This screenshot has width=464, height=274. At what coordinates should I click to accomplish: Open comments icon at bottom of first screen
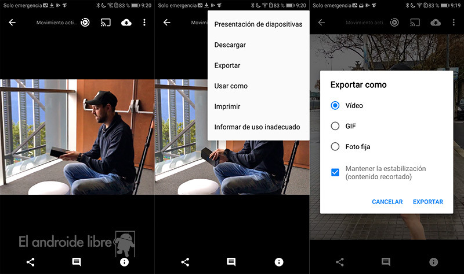[76, 262]
